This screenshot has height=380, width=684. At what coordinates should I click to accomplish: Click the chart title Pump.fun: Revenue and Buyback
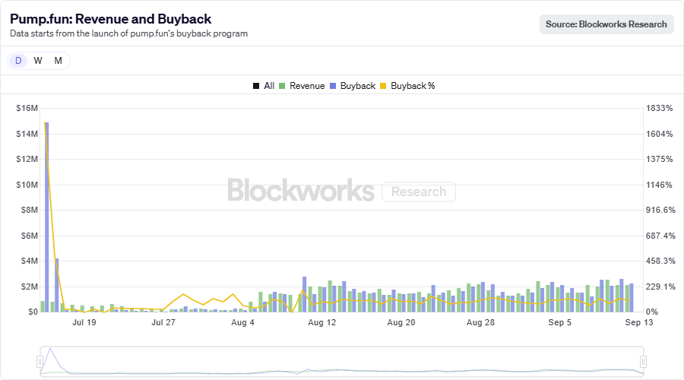coord(111,19)
